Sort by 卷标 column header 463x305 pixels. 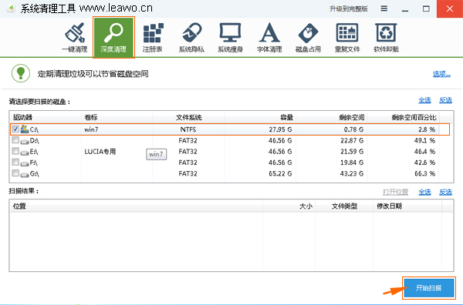coord(117,117)
